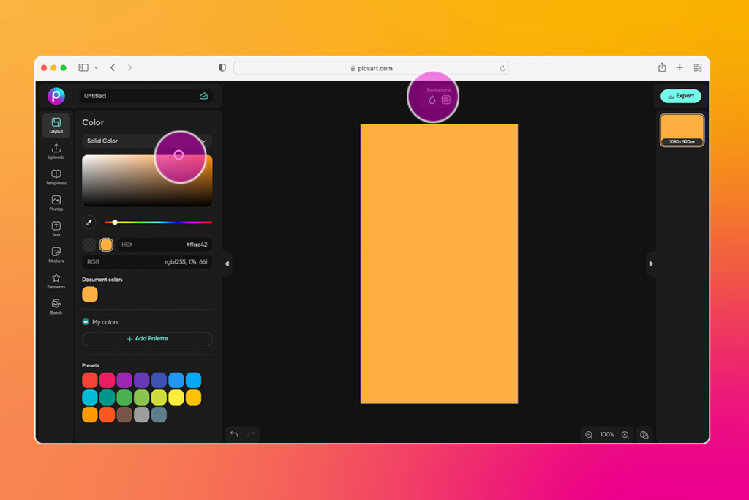
Task: Select the transparent checkerboard background swatch
Action: pos(89,244)
